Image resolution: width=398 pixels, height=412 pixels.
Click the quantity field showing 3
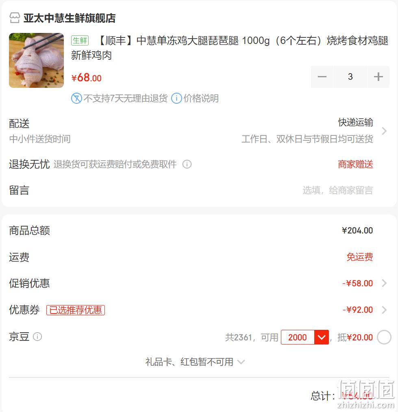coord(350,77)
